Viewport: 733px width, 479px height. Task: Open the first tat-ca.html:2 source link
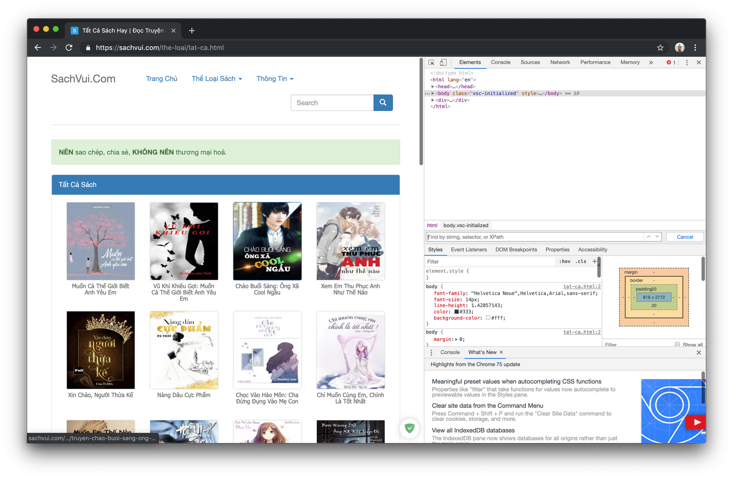coord(582,287)
